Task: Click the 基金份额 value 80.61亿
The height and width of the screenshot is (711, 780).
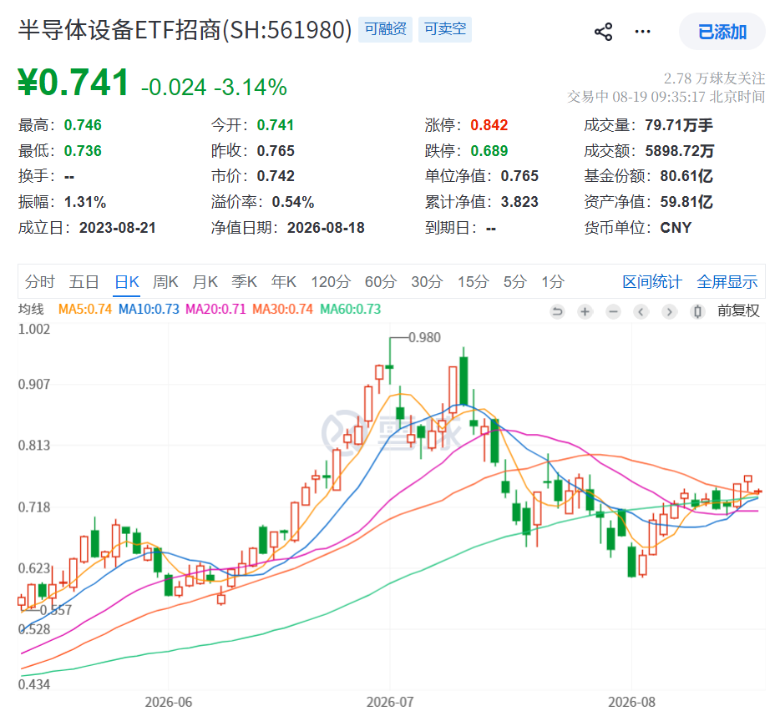Action: coord(686,176)
